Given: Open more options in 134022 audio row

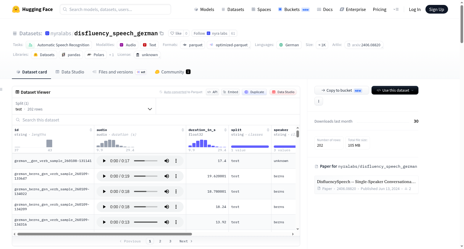Looking at the screenshot, I should [x=176, y=191].
